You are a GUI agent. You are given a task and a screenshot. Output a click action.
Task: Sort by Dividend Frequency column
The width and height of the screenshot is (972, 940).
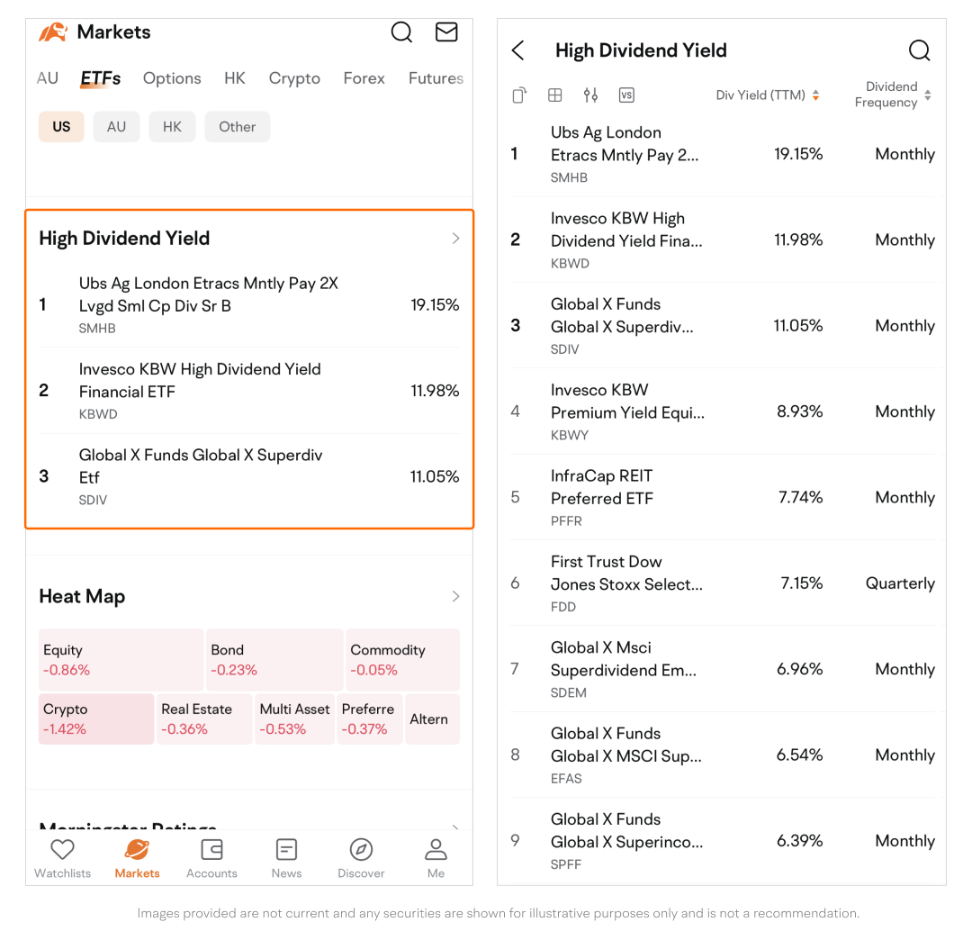(893, 95)
